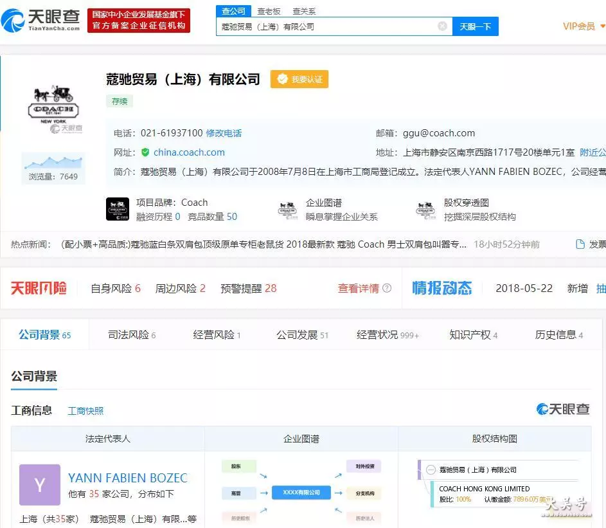Click the 情报动态 heading
The width and height of the screenshot is (606, 528).
442,288
